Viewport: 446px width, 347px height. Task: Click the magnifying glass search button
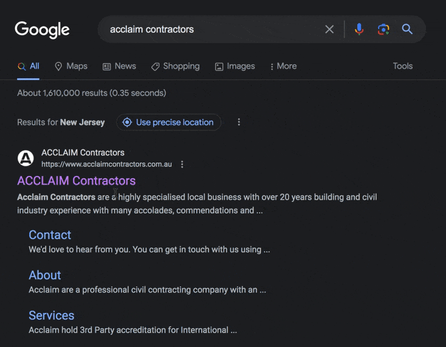pyautogui.click(x=407, y=29)
